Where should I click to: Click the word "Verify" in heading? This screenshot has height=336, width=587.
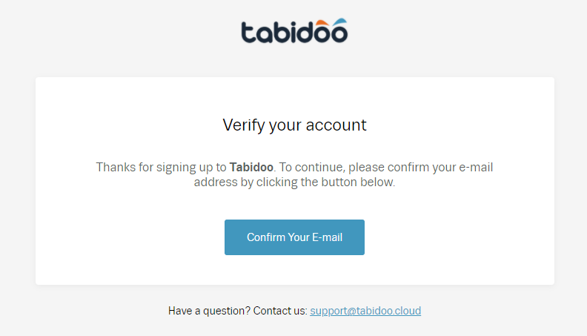(x=244, y=125)
